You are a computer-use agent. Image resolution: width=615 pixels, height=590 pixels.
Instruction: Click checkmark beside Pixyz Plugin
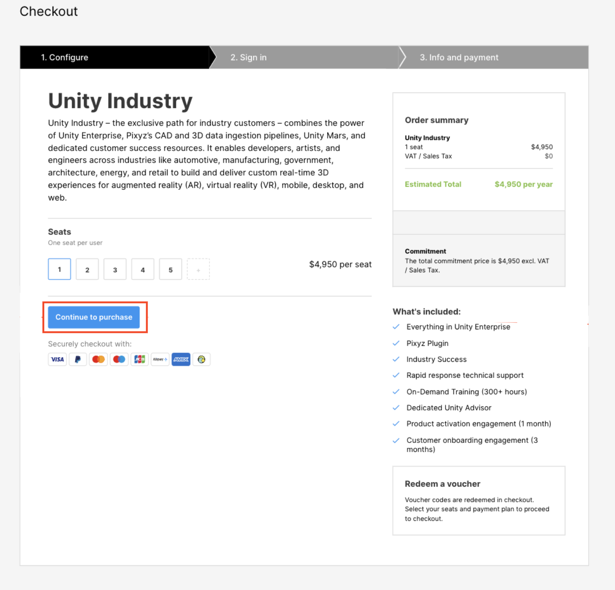click(396, 343)
